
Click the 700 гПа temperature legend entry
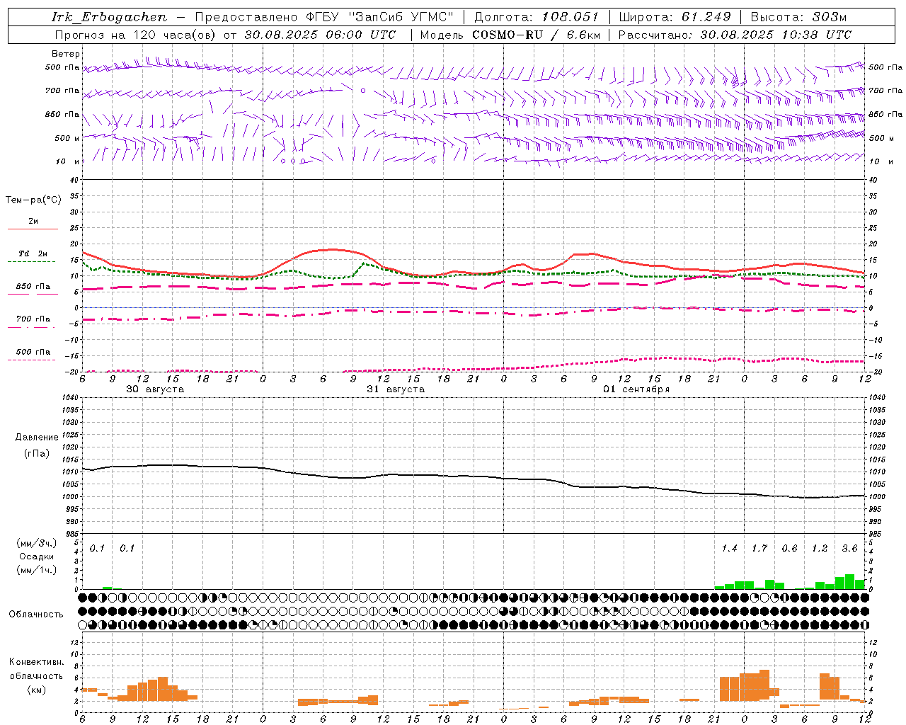[33, 319]
